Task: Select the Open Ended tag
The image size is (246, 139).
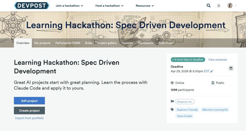Action: click(184, 116)
